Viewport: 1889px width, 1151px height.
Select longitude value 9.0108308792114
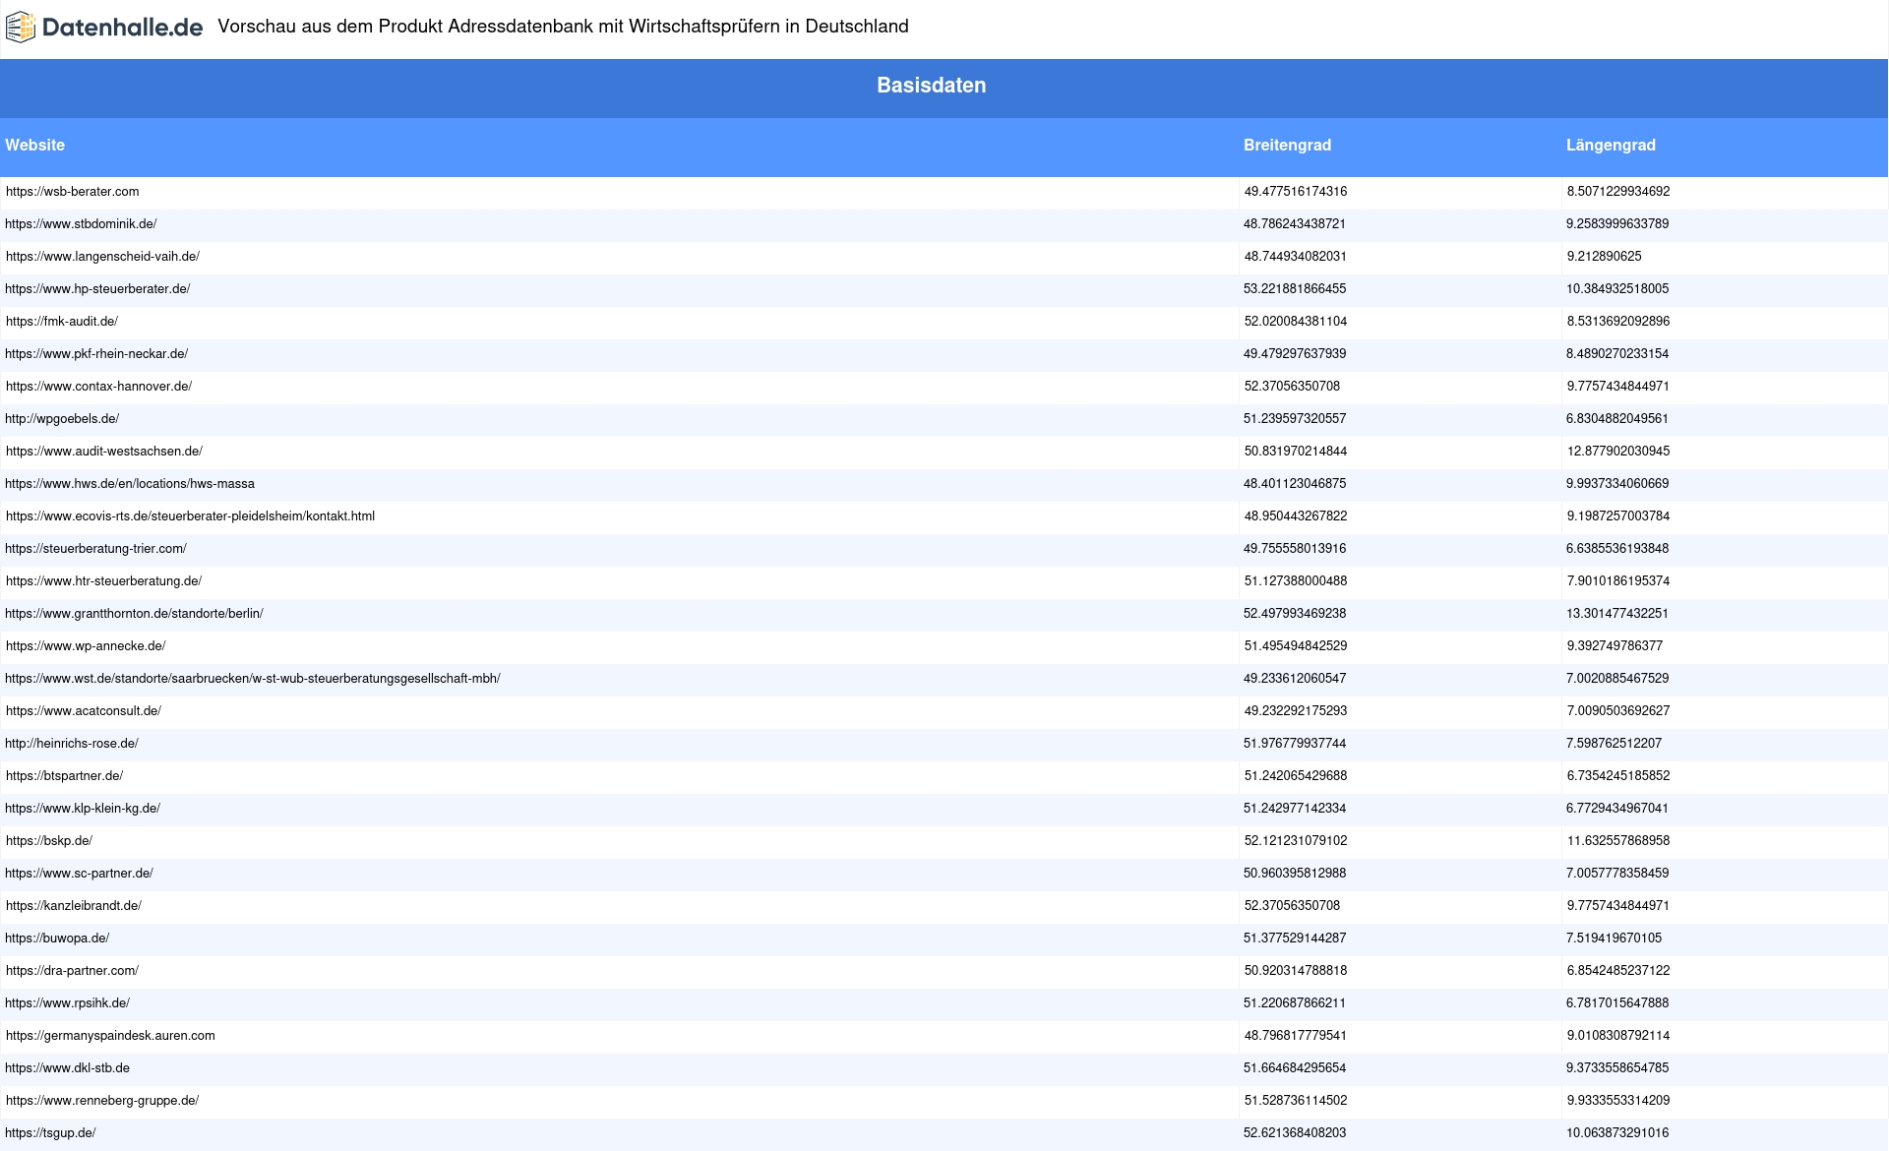tap(1618, 1036)
